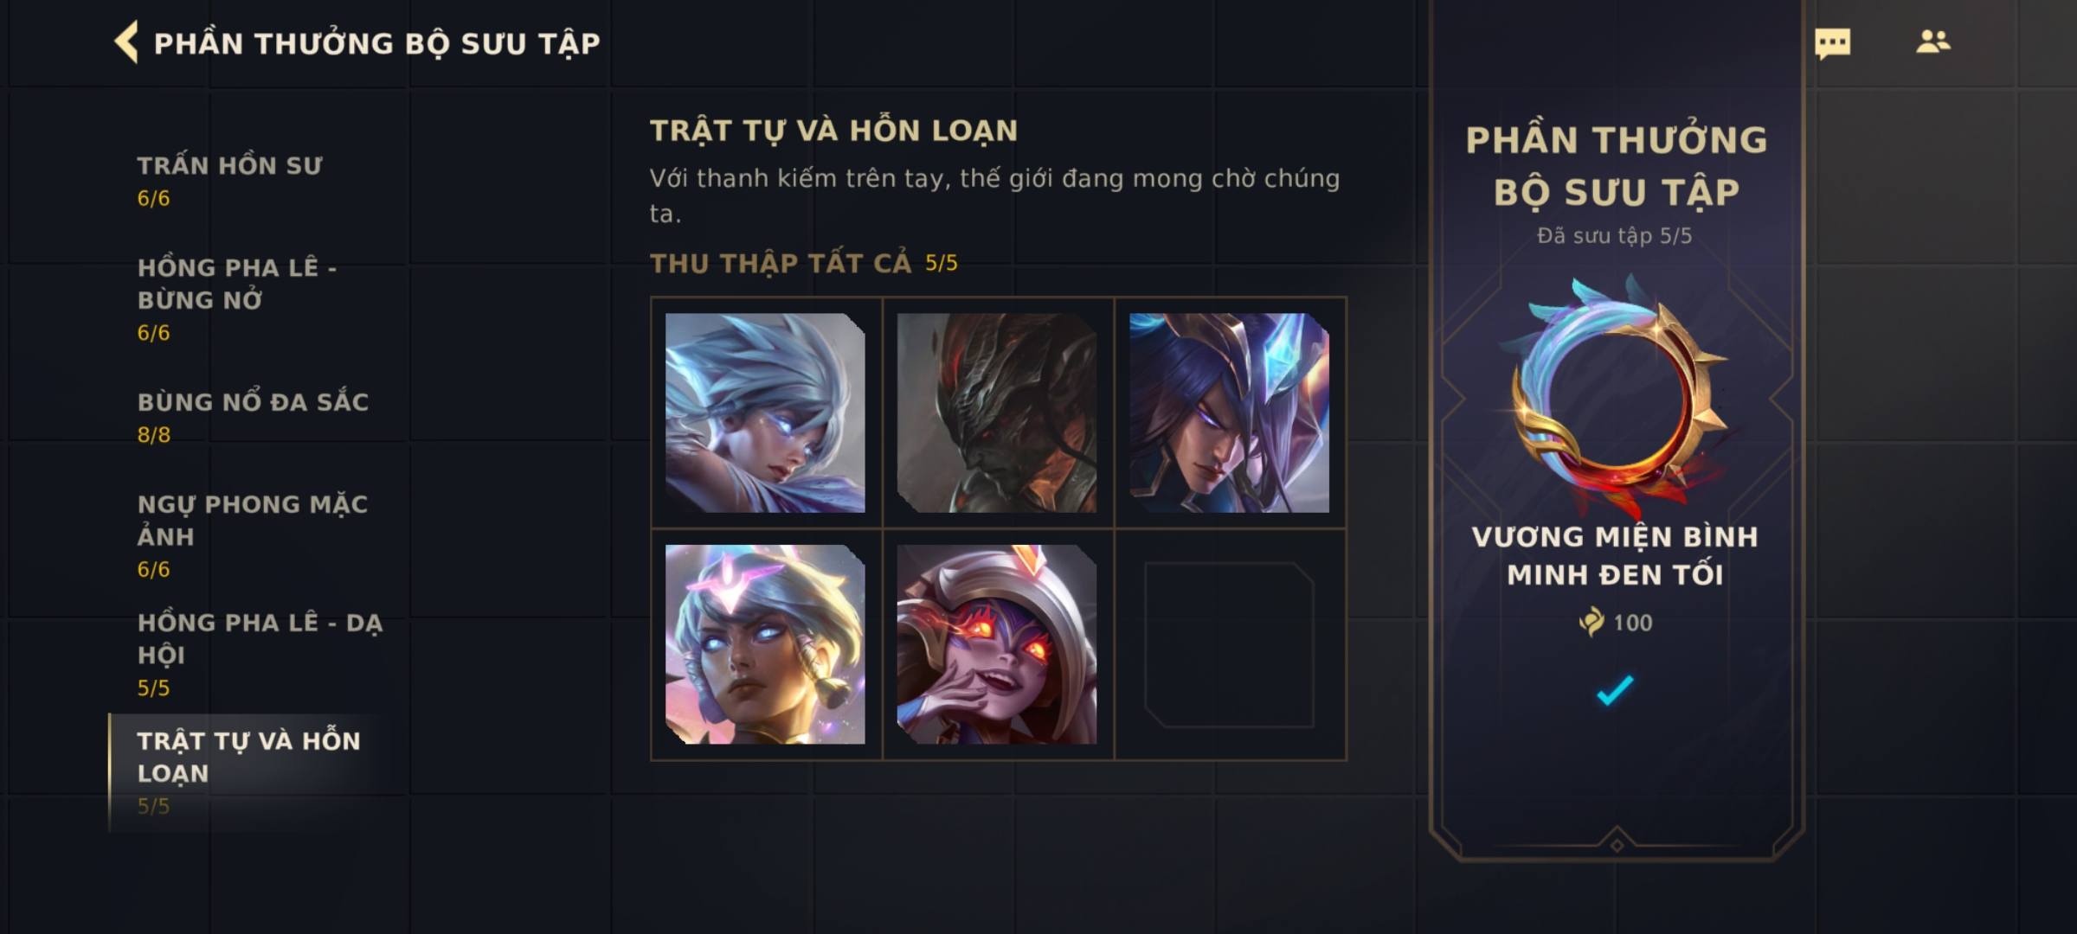
Task: Click the blue claimed checkmark
Action: [1615, 690]
